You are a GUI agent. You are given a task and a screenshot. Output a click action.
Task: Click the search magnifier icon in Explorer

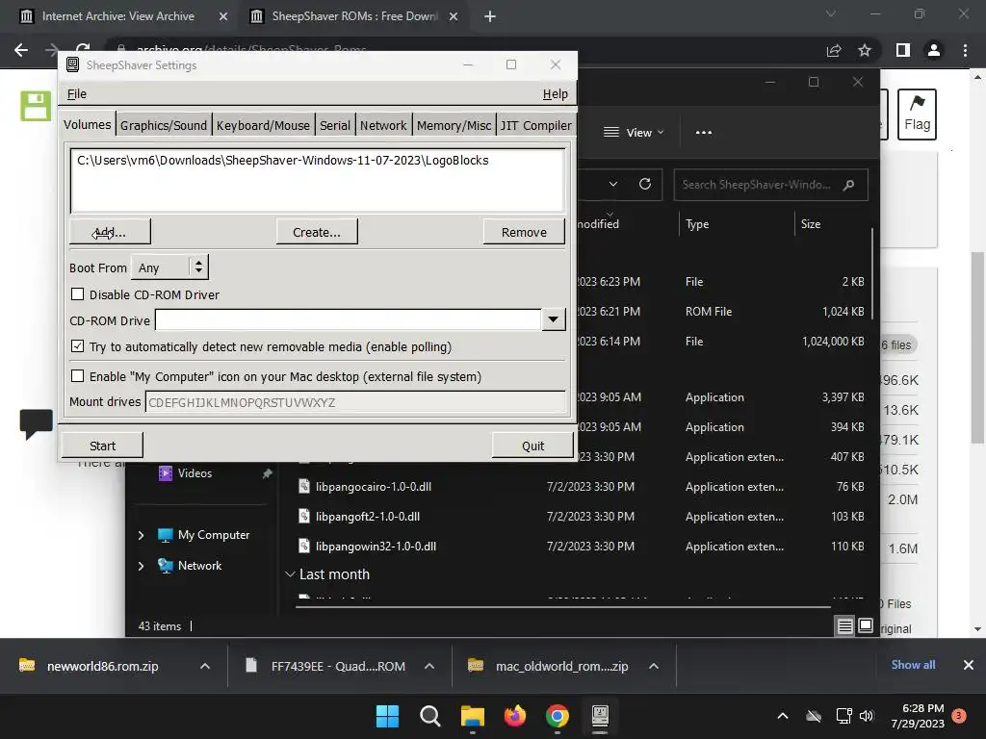[x=848, y=185]
